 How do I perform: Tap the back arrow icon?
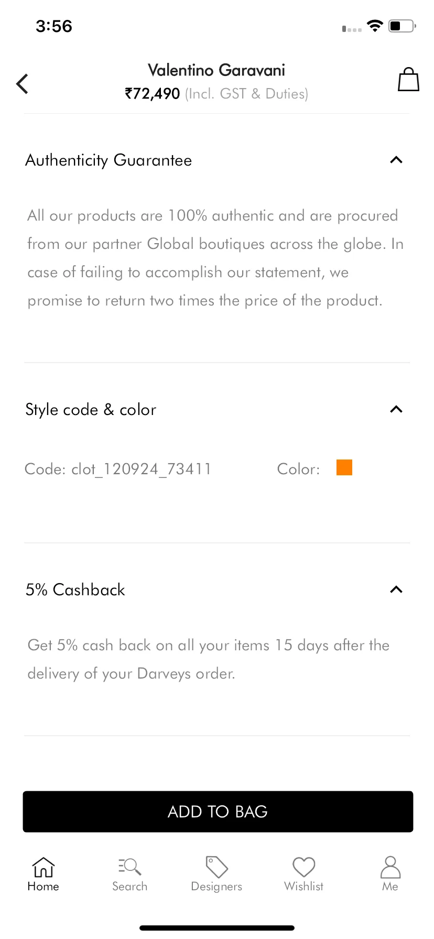click(x=22, y=83)
